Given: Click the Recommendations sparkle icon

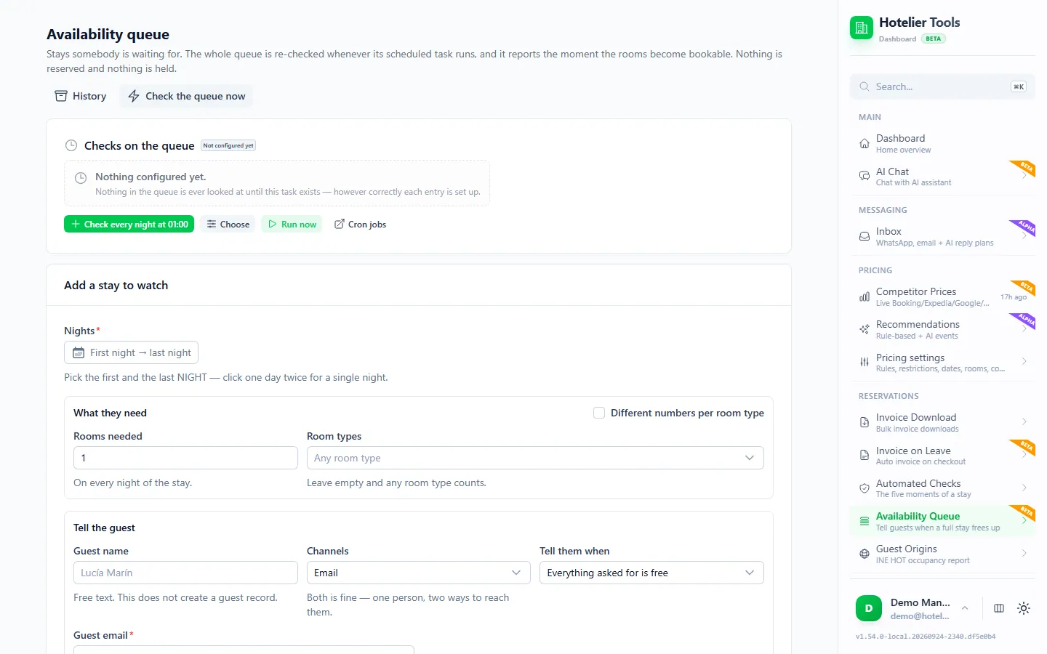Looking at the screenshot, I should pyautogui.click(x=865, y=330).
